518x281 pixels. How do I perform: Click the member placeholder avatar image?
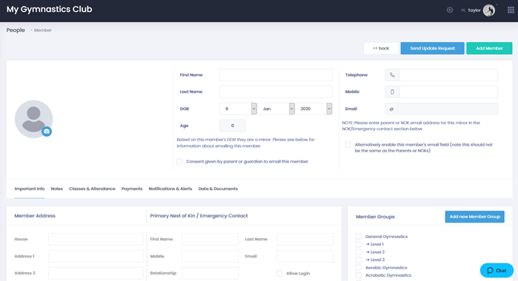[x=33, y=119]
